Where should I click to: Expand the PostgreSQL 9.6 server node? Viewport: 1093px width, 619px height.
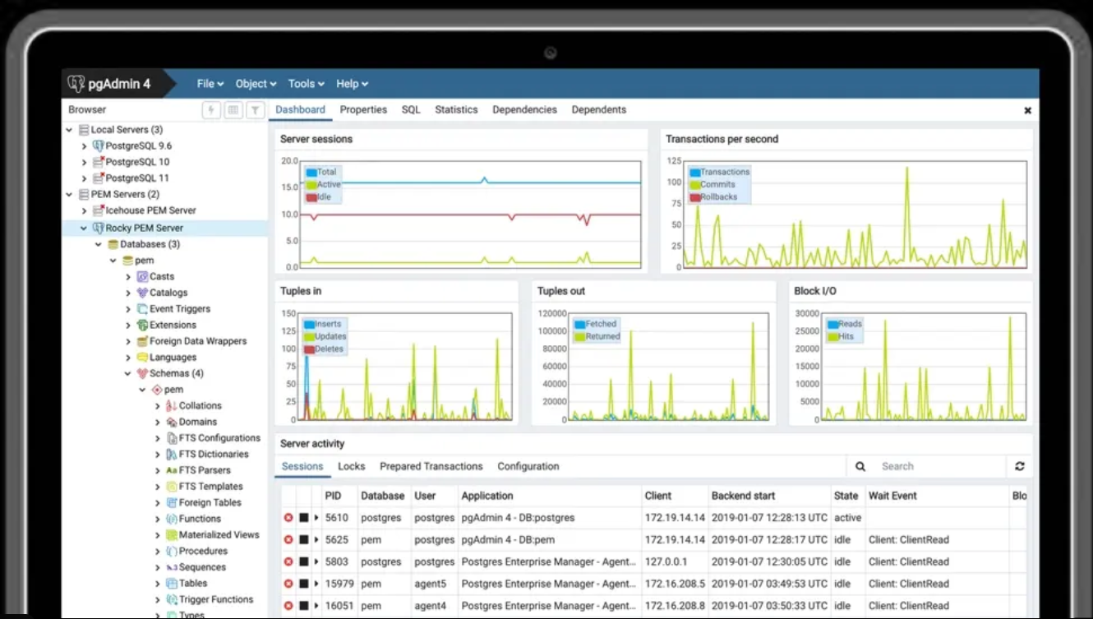pos(84,146)
